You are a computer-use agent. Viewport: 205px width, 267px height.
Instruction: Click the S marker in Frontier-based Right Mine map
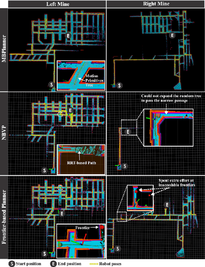point(118,249)
